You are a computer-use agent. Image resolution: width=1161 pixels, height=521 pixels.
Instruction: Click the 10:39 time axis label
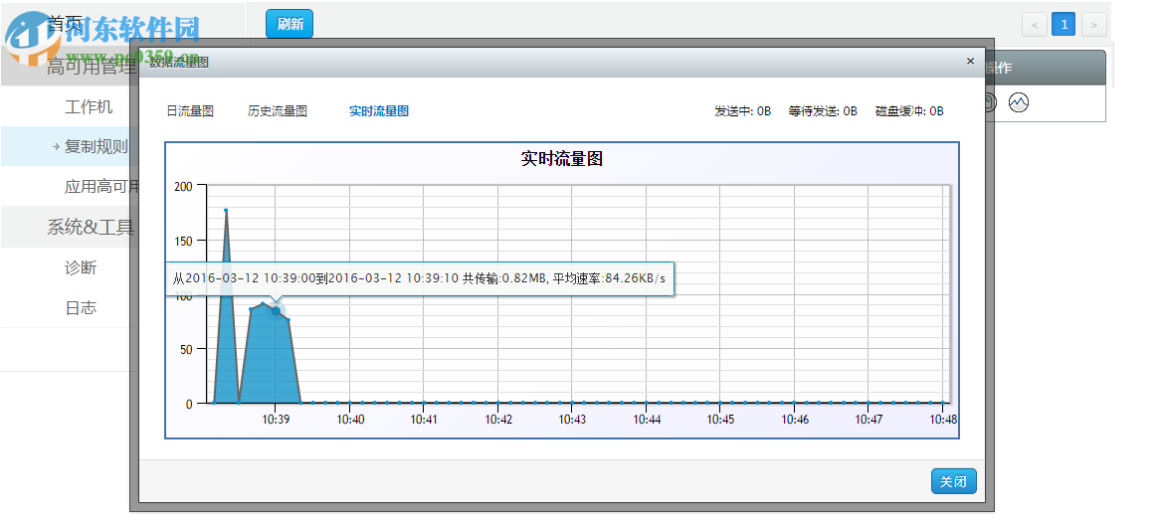click(x=276, y=419)
